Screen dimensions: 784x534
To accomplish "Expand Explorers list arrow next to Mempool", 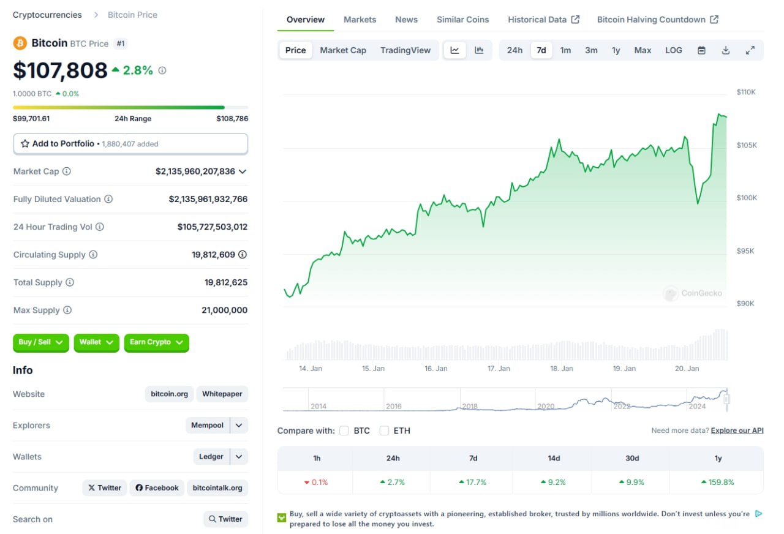I will [239, 425].
